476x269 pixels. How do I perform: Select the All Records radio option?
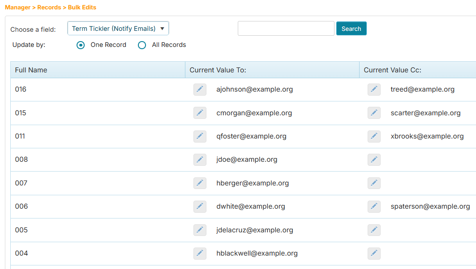[x=142, y=45]
